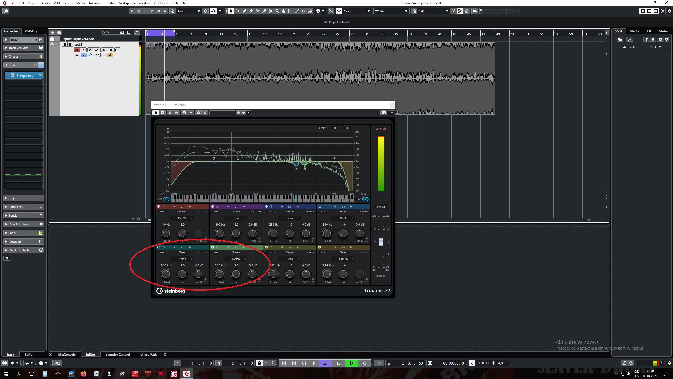Toggle the piano KEYS ON switch

(166, 199)
